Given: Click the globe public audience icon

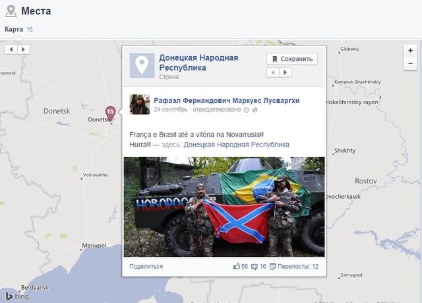Looking at the screenshot, I should [255, 110].
